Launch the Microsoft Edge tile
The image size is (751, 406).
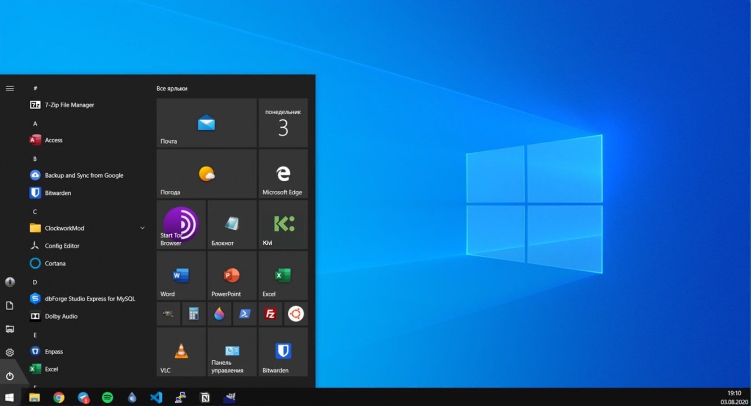283,174
